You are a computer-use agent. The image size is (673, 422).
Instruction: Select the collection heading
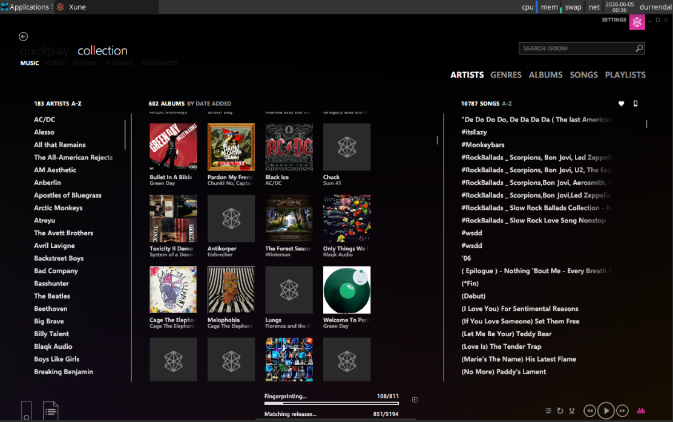[x=102, y=51]
